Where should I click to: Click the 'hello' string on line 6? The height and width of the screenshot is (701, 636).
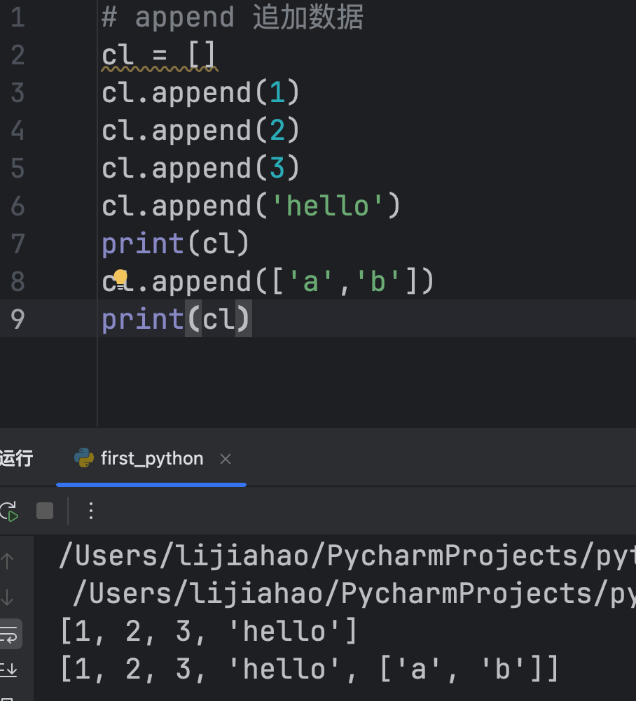[328, 206]
